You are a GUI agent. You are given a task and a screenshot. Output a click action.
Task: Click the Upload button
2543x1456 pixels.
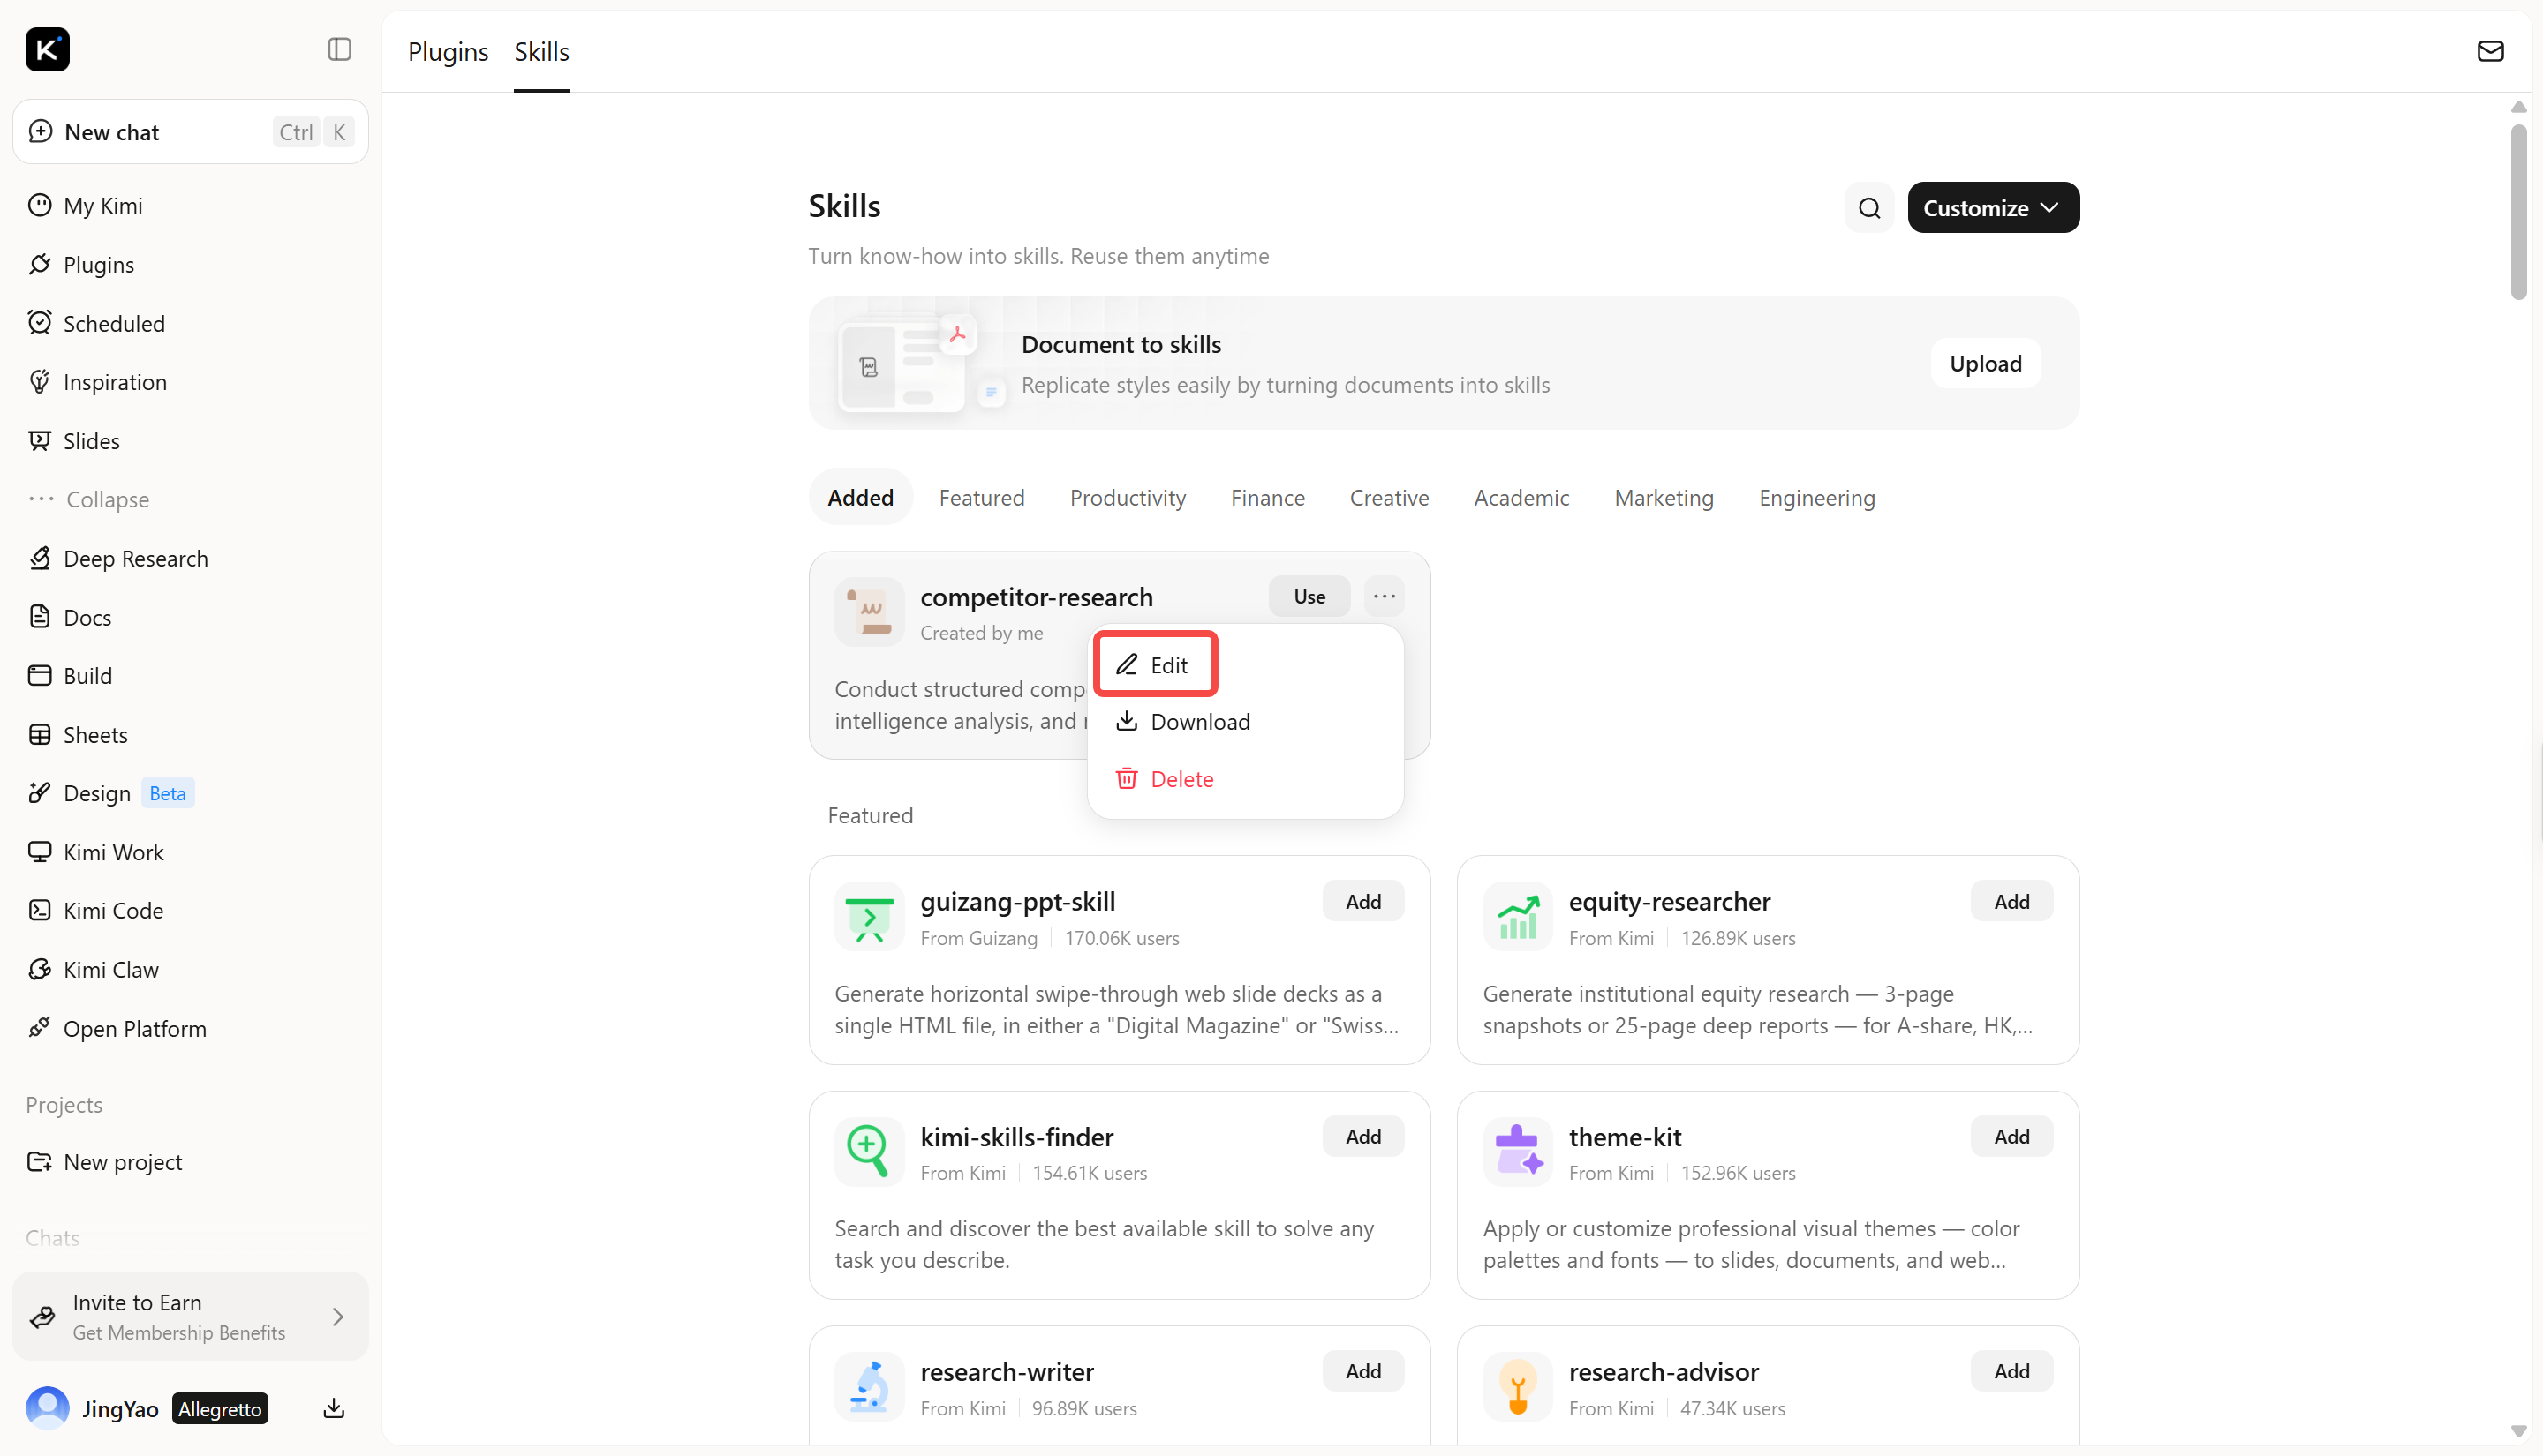(x=1985, y=363)
